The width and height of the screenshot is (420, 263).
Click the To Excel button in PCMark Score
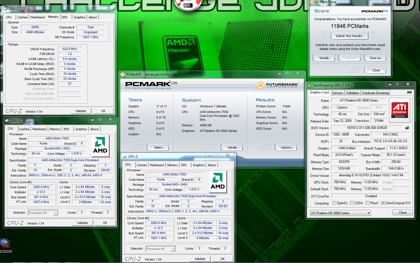[x=350, y=58]
